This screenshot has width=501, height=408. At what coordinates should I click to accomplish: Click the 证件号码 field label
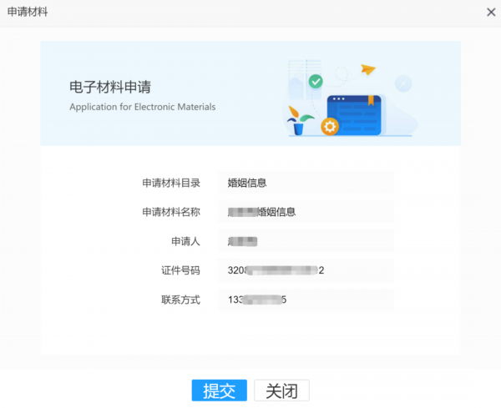click(180, 270)
